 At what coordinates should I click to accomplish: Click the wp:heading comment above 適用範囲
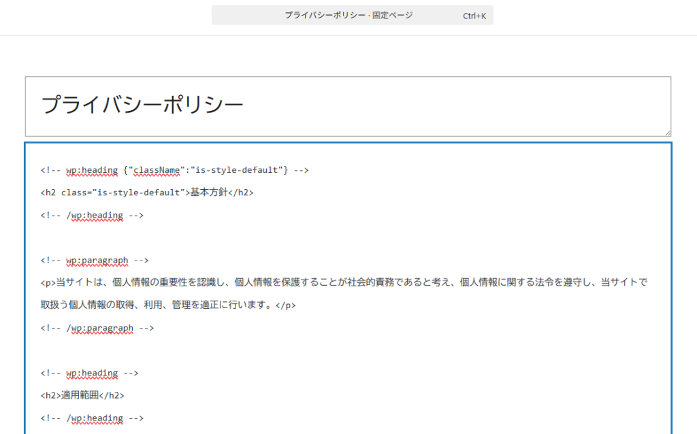(x=90, y=373)
